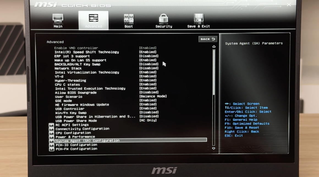Click the BACK button
The height and width of the screenshot is (177, 319).
208,39
